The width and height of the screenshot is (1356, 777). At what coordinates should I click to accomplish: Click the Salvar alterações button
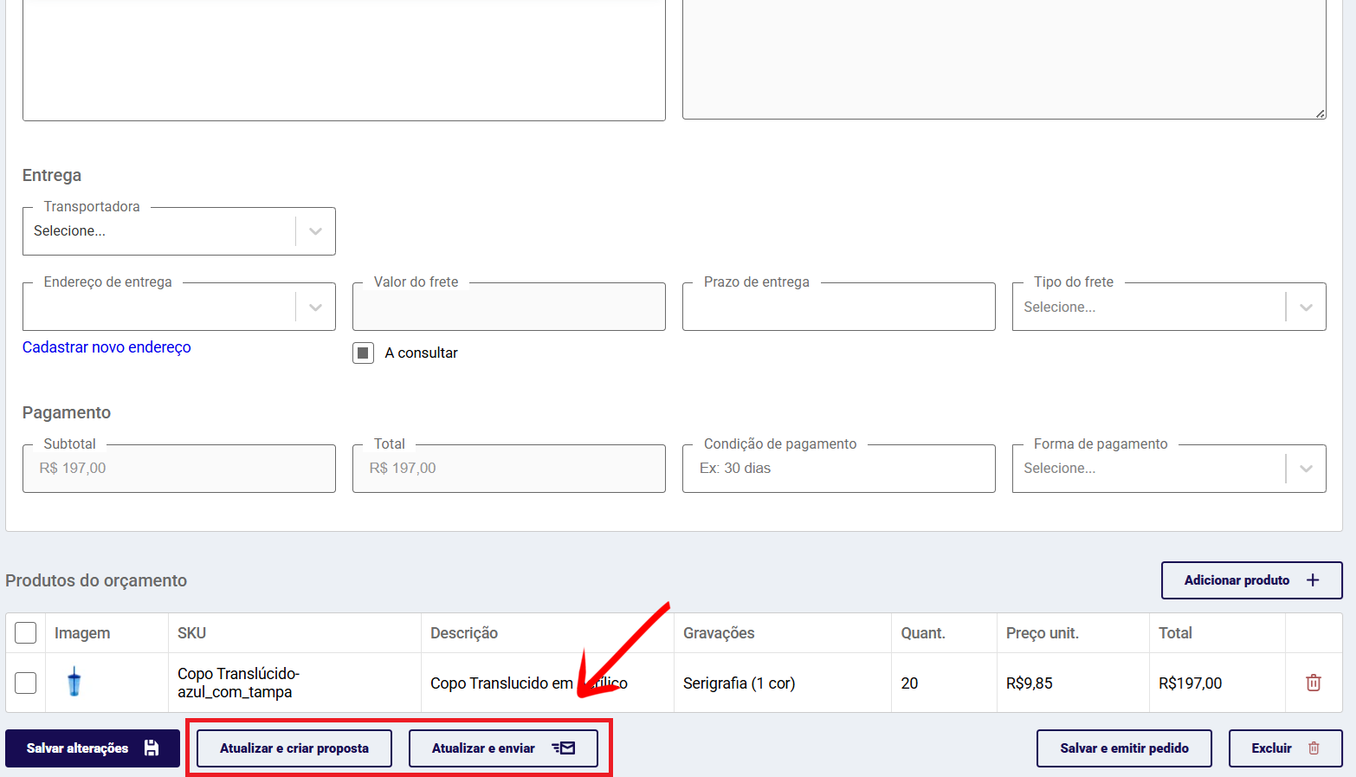pos(93,748)
